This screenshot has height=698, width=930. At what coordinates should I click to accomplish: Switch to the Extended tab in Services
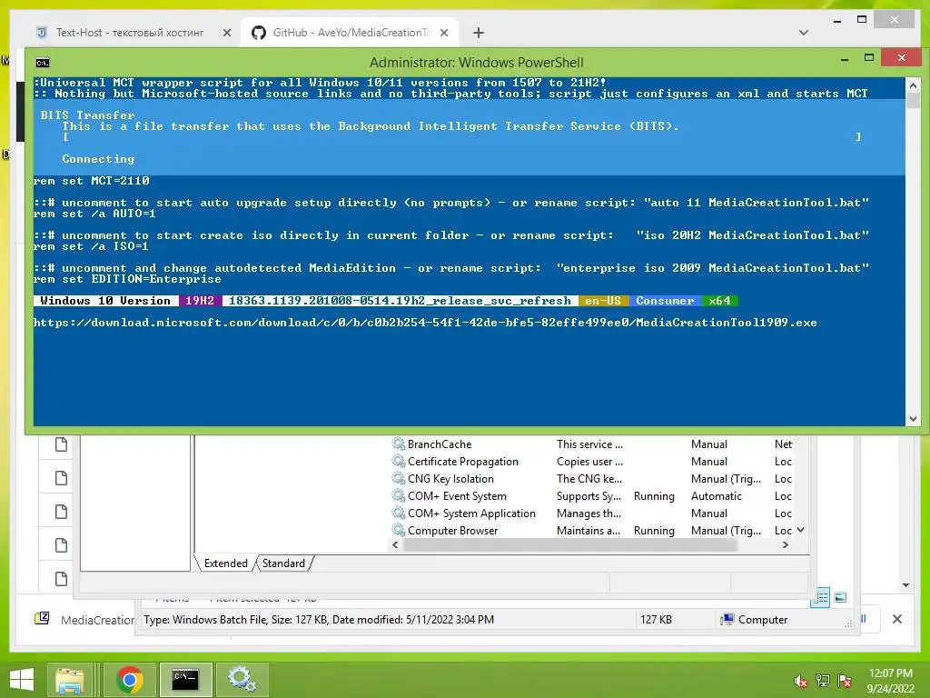click(x=225, y=563)
